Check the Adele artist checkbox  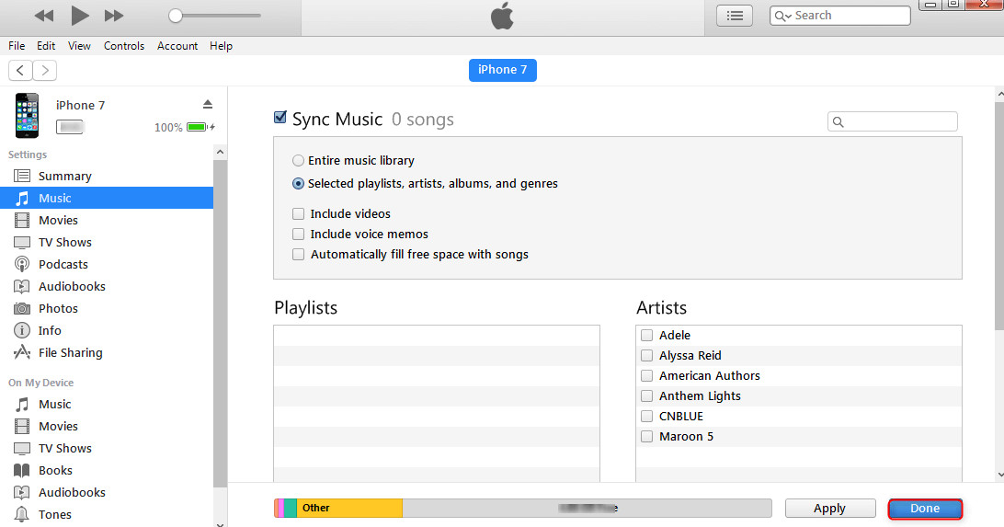(647, 335)
